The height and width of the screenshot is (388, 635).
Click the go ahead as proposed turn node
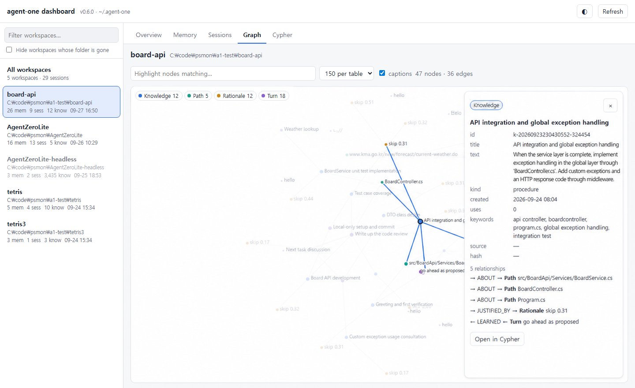pos(422,272)
